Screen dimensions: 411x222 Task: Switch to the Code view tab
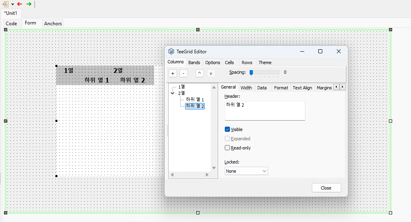click(11, 24)
